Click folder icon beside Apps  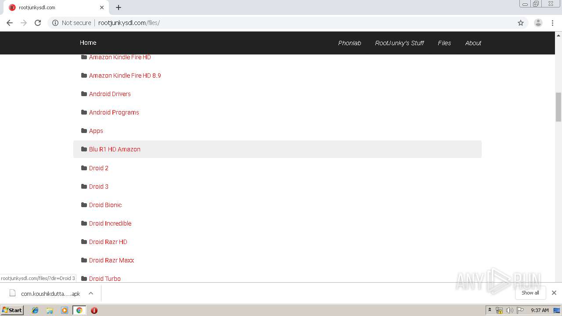[84, 131]
